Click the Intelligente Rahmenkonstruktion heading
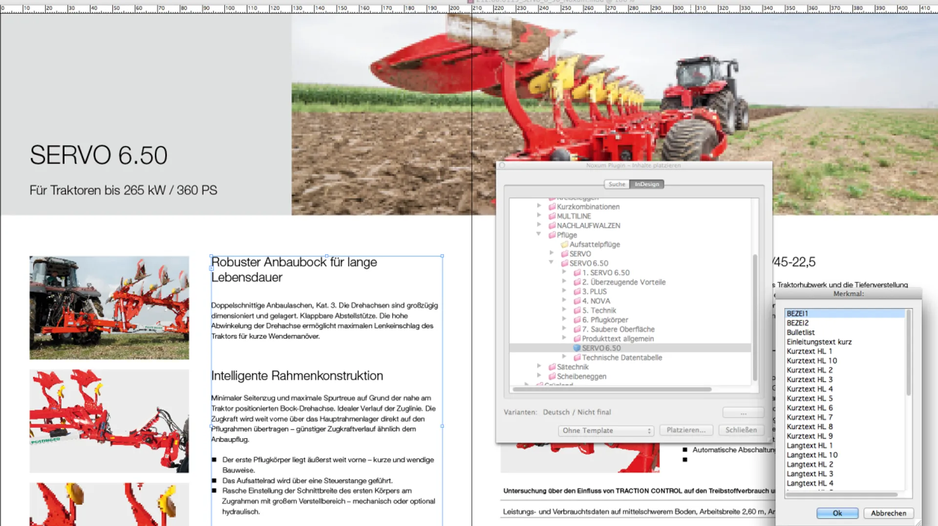This screenshot has height=526, width=938. point(297,375)
